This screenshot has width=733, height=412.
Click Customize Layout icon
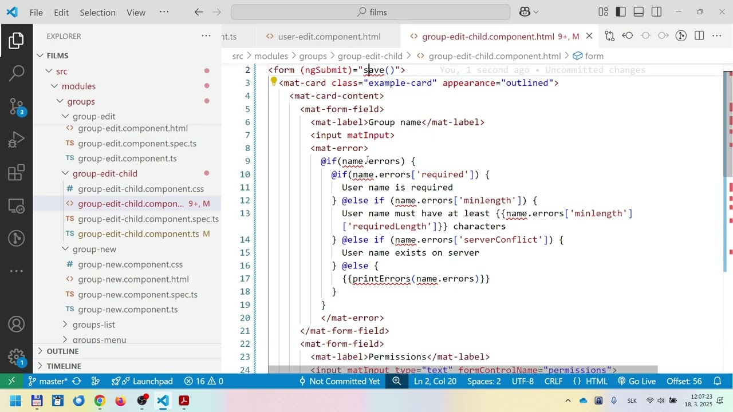coord(603,12)
